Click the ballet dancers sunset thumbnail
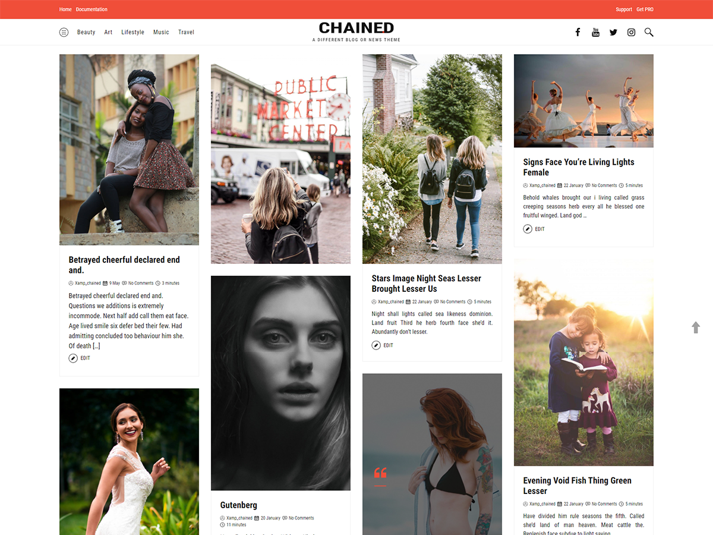Image resolution: width=713 pixels, height=535 pixels. (583, 100)
